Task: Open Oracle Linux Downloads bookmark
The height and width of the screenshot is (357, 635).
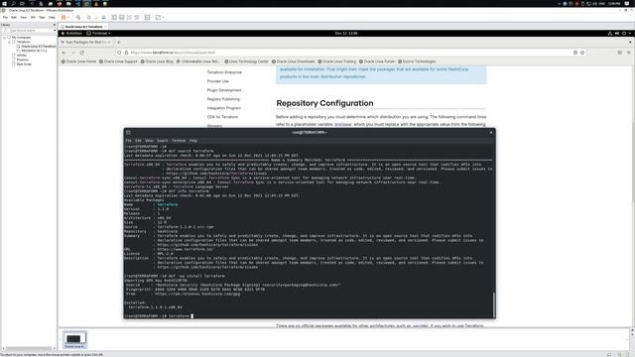Action: click(294, 61)
